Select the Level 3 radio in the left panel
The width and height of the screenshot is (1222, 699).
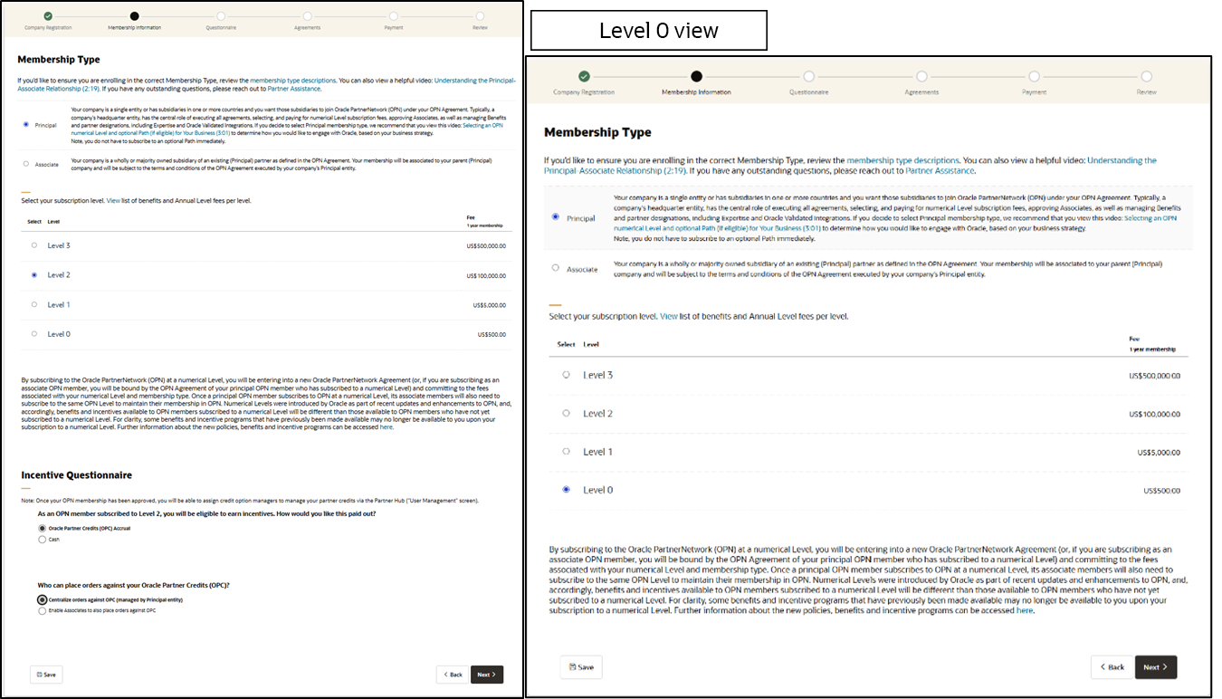pyautogui.click(x=34, y=245)
